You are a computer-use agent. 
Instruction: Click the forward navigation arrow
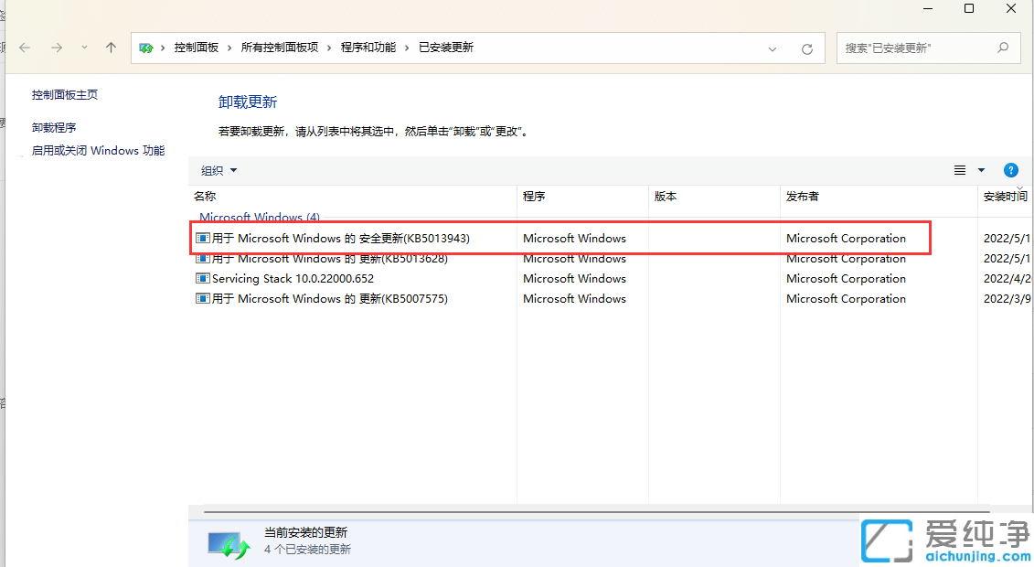click(x=57, y=48)
